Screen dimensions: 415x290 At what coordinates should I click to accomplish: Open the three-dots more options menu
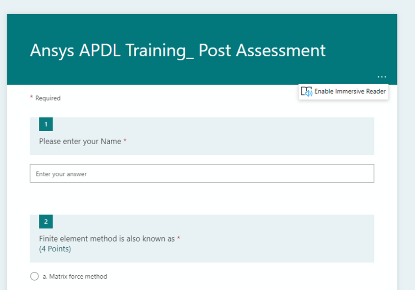382,77
